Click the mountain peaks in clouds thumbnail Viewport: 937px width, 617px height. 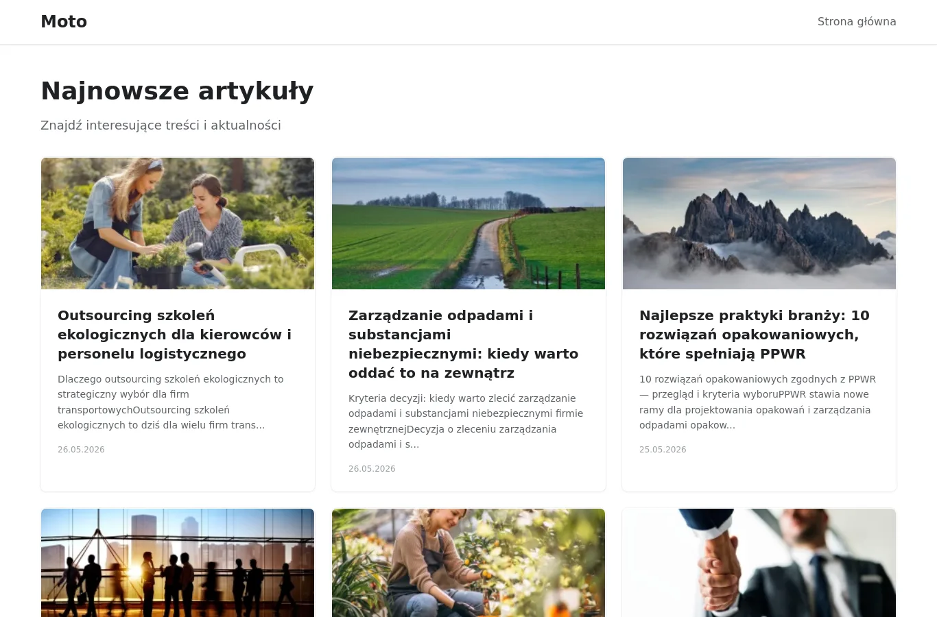coord(759,223)
